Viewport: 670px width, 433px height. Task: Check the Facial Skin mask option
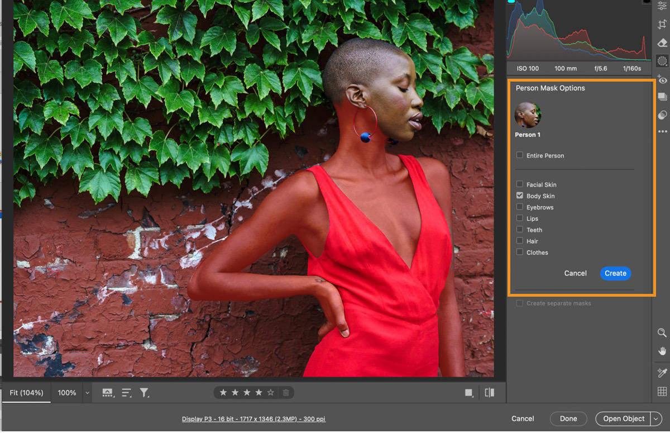click(x=520, y=184)
